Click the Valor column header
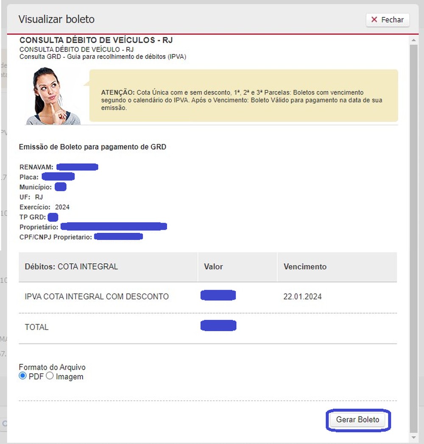424x444 pixels. [213, 267]
